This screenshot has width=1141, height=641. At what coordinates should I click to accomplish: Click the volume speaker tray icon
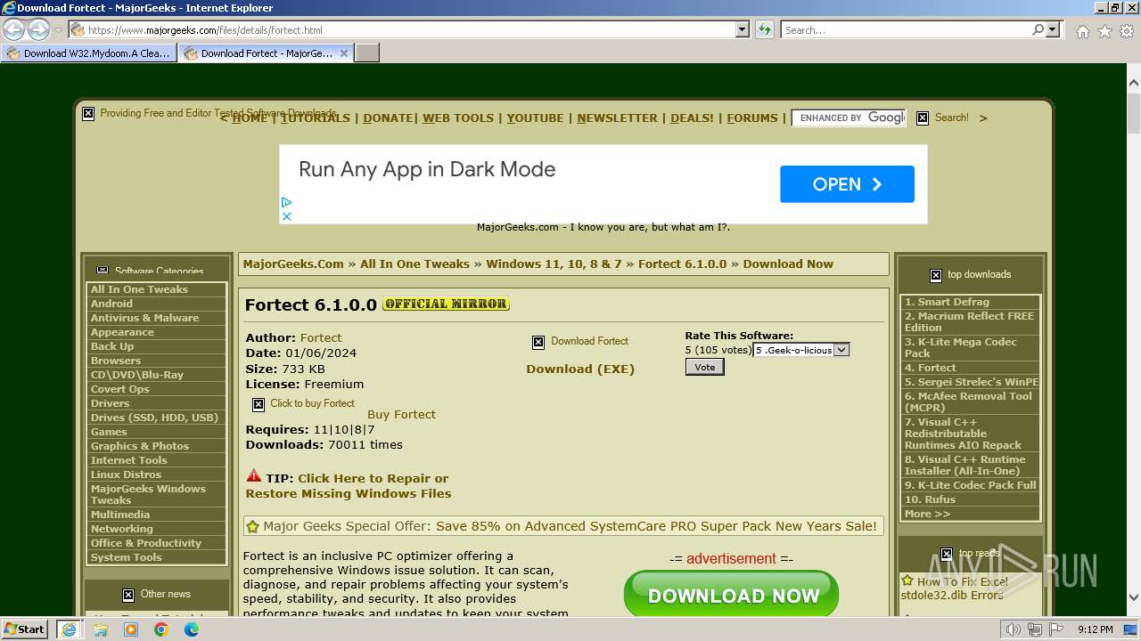point(1014,629)
